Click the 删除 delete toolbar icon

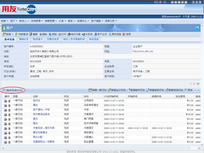[x=41, y=34]
